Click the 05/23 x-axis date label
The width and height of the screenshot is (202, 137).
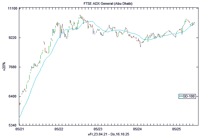(98, 129)
